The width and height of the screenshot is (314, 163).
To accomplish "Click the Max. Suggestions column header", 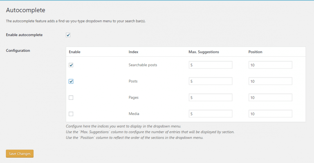I will [204, 52].
